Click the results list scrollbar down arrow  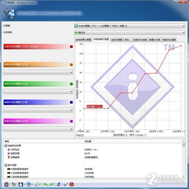183,176
